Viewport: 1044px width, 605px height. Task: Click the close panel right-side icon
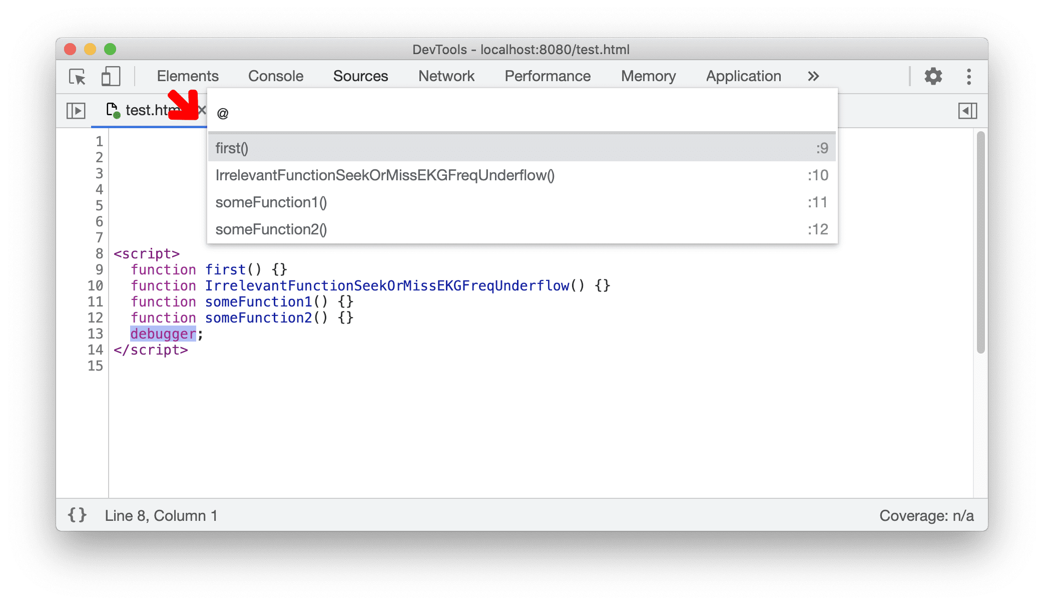tap(968, 111)
